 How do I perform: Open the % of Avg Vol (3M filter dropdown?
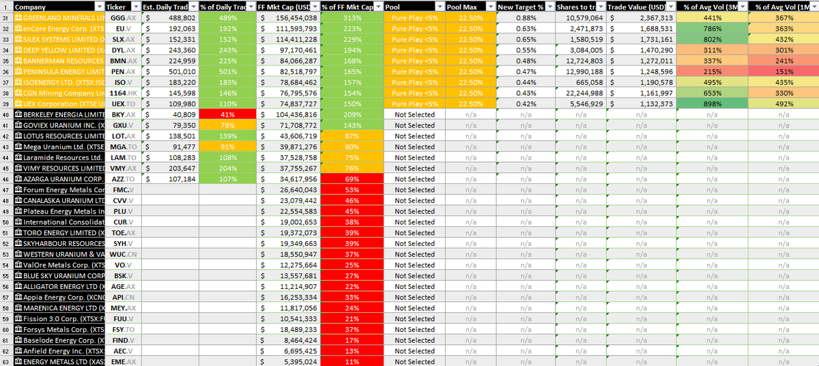(743, 7)
